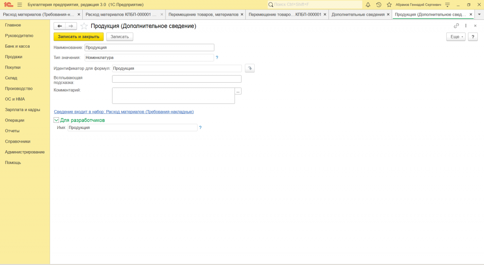Open the ОС и НМА section
This screenshot has height=265, width=484.
click(15, 99)
